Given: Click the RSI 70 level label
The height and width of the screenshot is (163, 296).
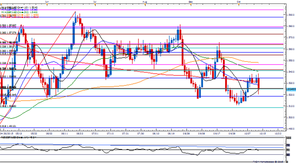Looking at the screenshot, I should point(288,145).
